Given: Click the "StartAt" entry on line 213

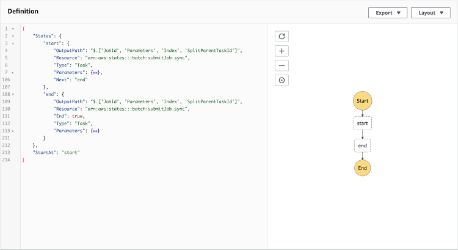Looking at the screenshot, I should (x=56, y=153).
